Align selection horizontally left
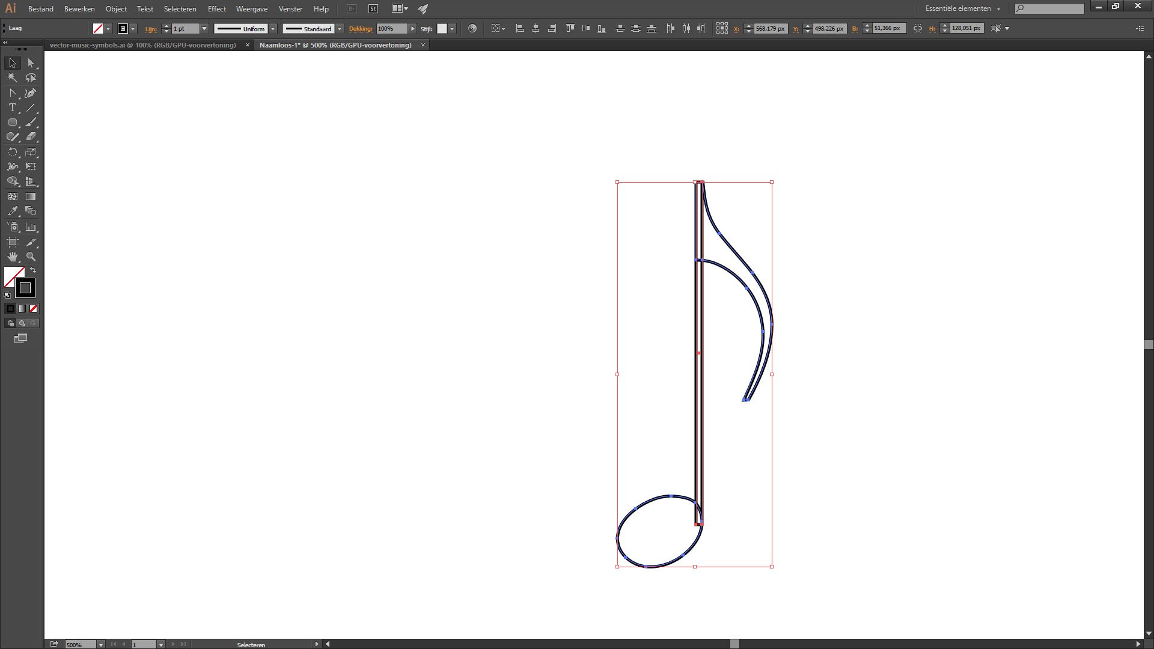1154x649 pixels. coord(520,28)
